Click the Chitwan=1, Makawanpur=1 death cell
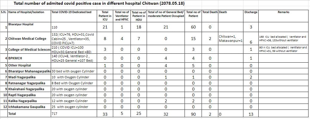This screenshot has width=310, height=119. pyautogui.click(x=231, y=39)
